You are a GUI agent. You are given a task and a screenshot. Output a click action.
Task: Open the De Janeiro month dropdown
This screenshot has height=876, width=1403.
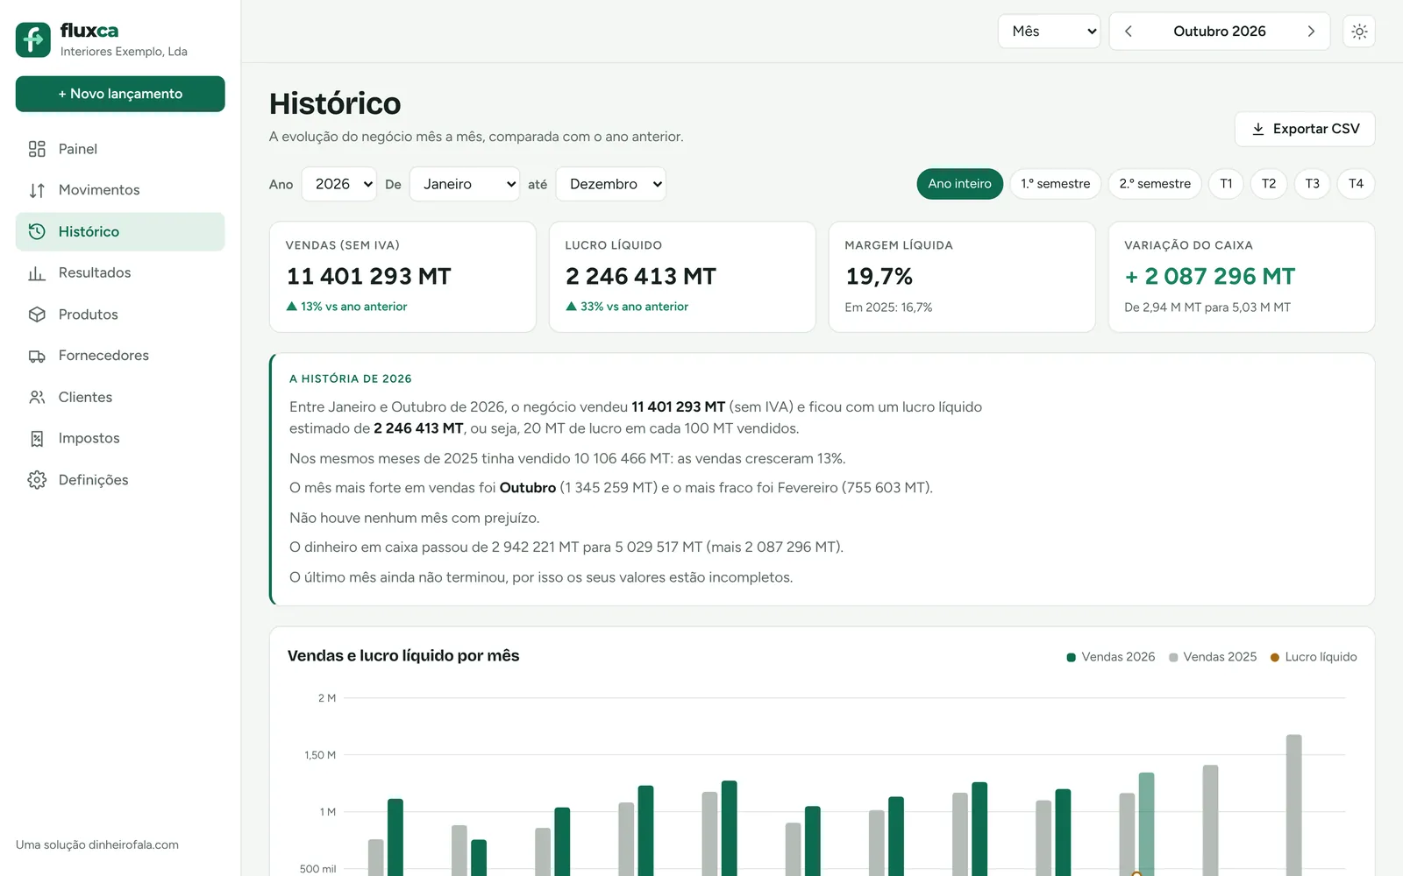pos(465,184)
